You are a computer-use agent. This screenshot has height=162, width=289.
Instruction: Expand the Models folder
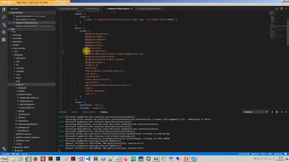[15, 45]
